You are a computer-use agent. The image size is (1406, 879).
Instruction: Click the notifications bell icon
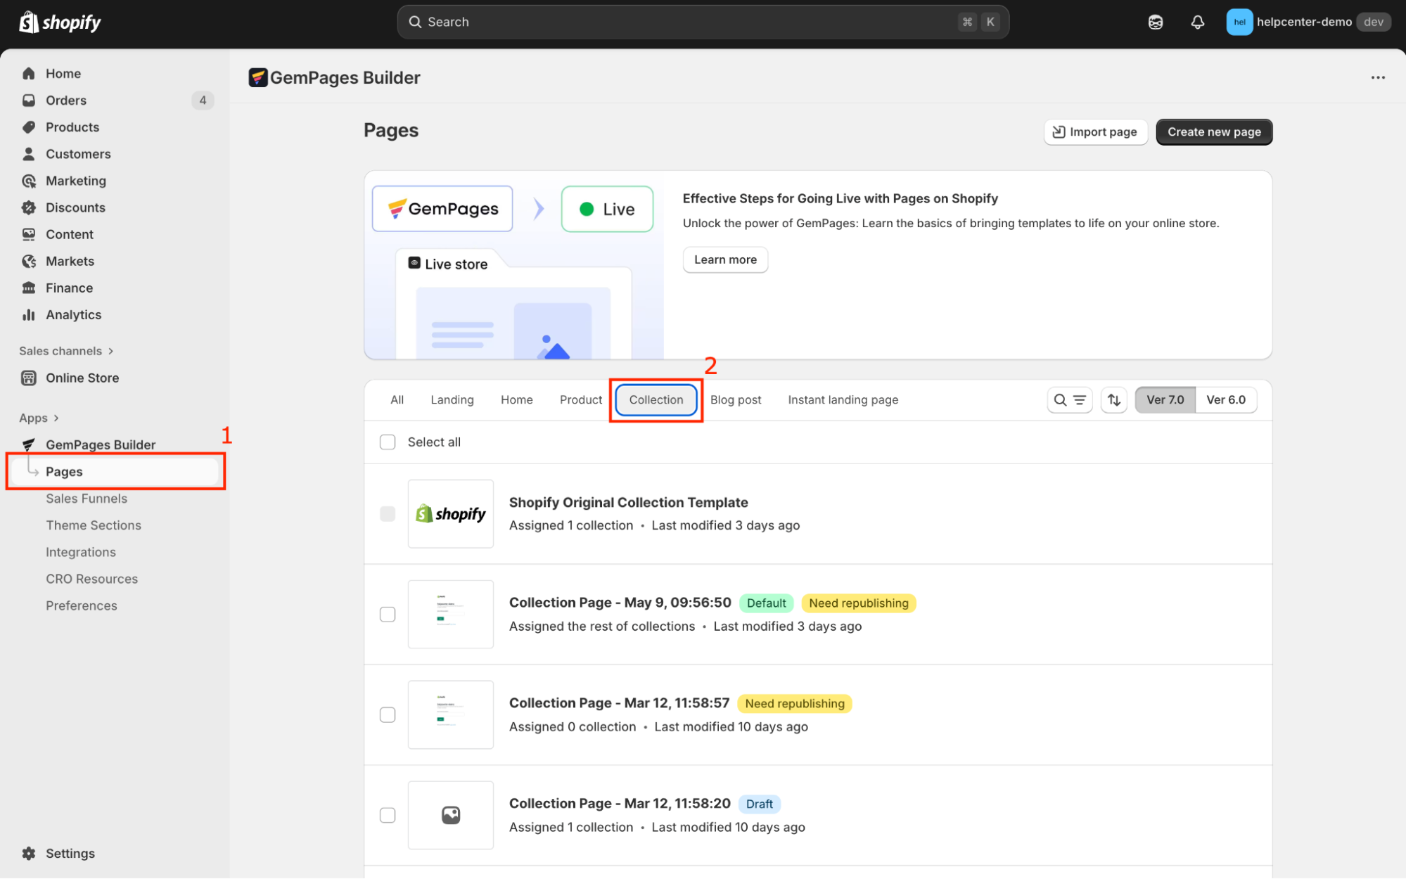coord(1197,22)
